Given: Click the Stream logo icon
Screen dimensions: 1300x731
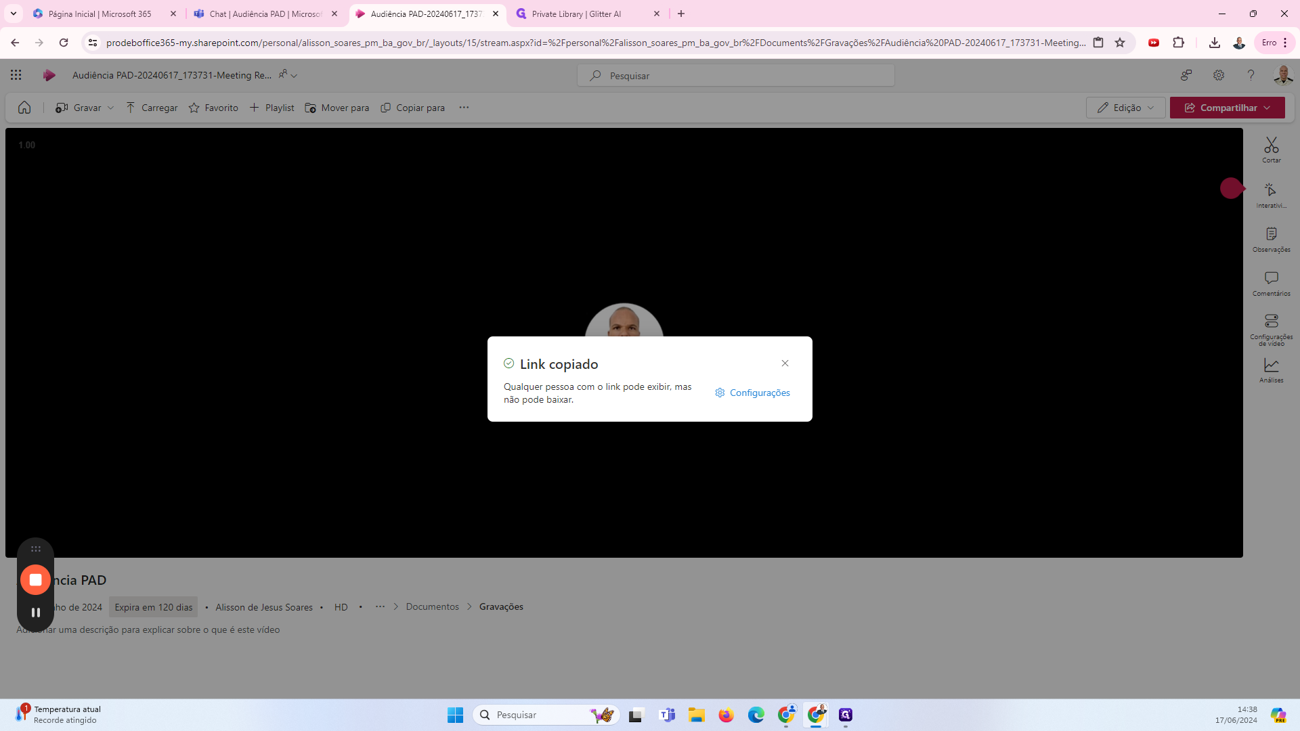Looking at the screenshot, I should pos(49,75).
